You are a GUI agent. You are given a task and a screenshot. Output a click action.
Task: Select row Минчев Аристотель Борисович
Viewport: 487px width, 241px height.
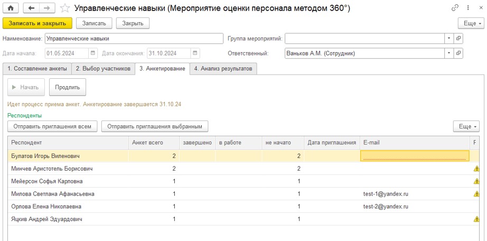[x=244, y=169]
